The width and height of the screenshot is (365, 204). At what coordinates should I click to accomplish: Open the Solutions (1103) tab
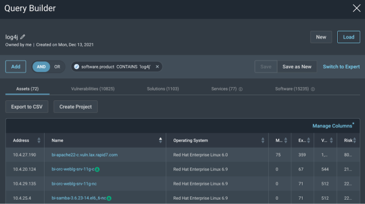click(162, 89)
